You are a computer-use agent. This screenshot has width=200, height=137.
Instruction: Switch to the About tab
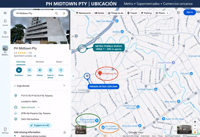[59, 62]
